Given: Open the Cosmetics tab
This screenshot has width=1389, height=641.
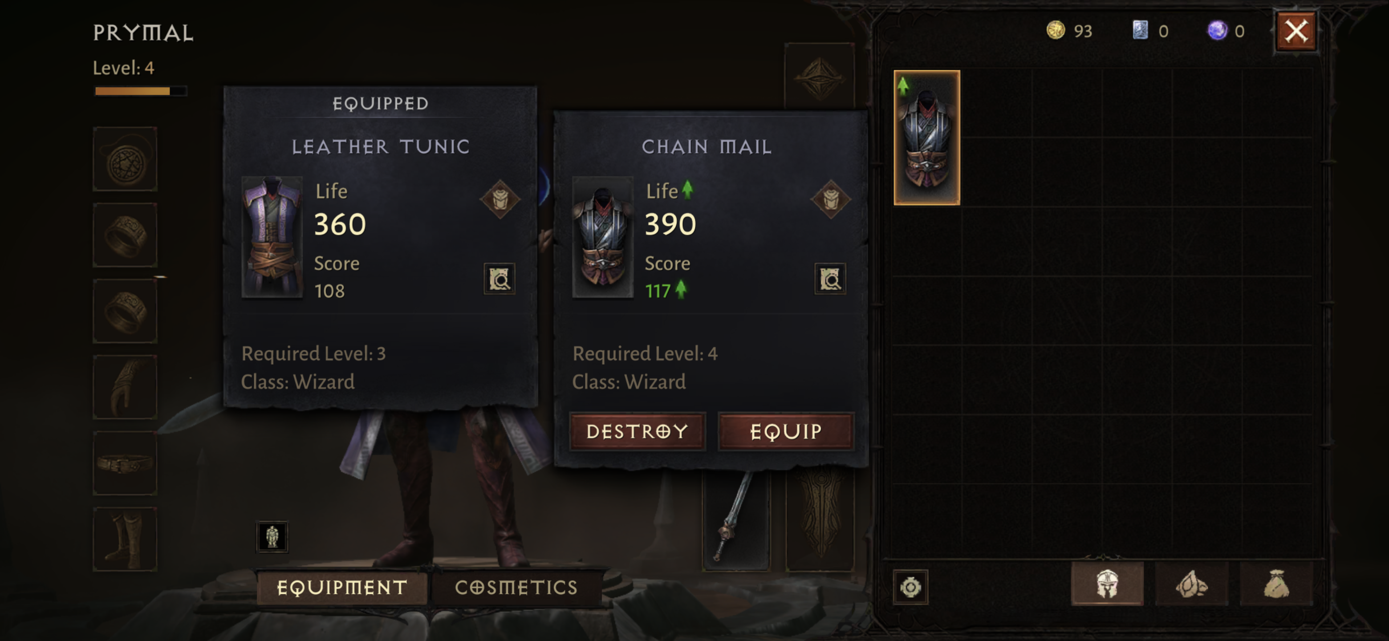Looking at the screenshot, I should tap(516, 588).
